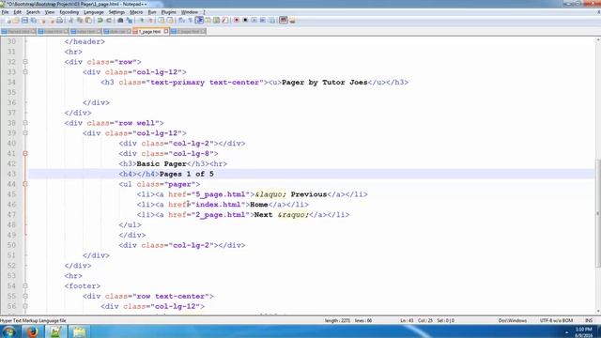Click the UTF-8 w/o BOM encoding field
The image size is (601, 338).
click(556, 320)
